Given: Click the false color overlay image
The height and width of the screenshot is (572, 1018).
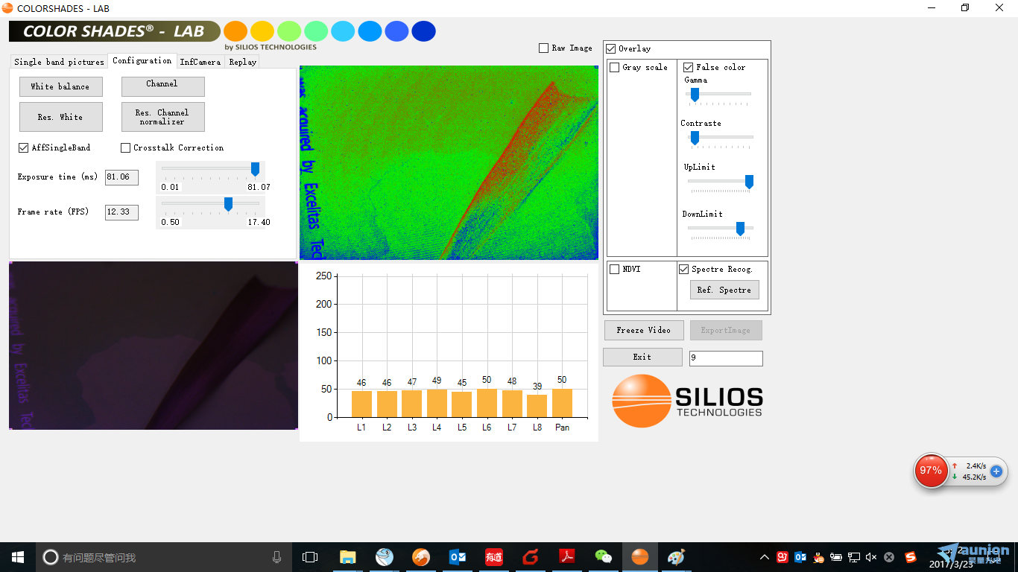Looking at the screenshot, I should [x=449, y=162].
